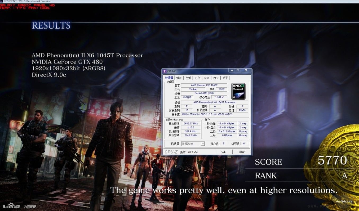The image size is (359, 211).
Task: Open the 主板 tab in CPU-Z
Action: point(188,78)
